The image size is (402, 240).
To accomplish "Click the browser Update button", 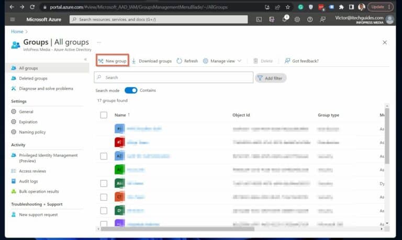I will click(380, 7).
